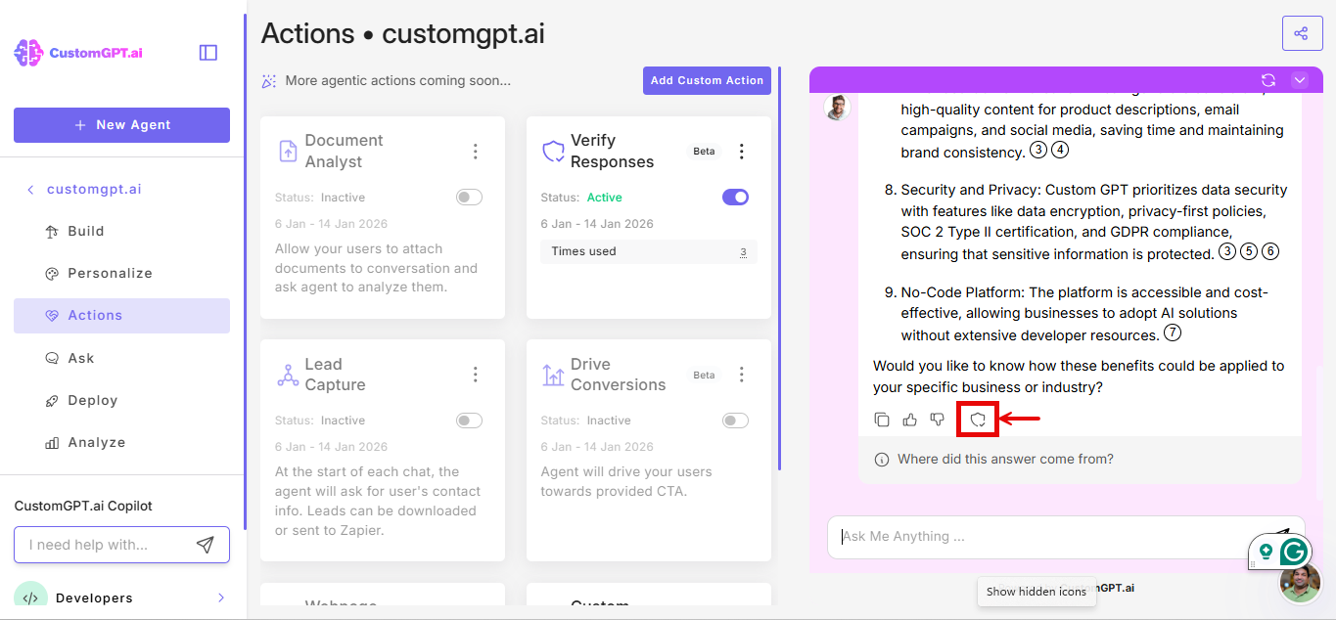Click citation 3 in Security item

tap(1227, 252)
